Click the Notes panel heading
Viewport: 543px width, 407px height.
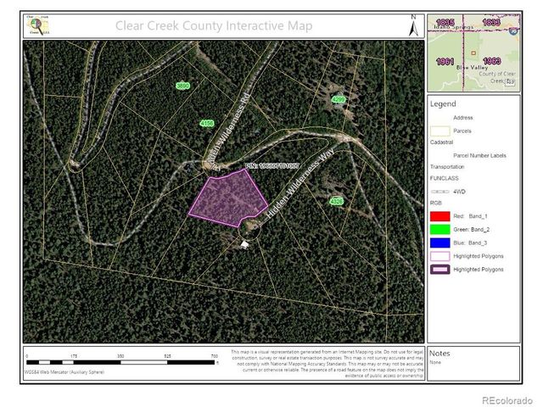[439, 354]
